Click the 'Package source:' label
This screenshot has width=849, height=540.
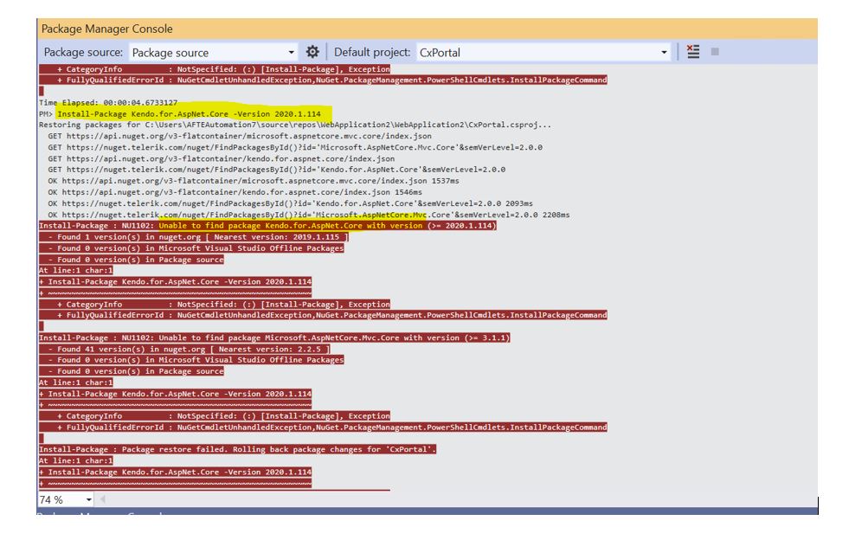pos(83,52)
